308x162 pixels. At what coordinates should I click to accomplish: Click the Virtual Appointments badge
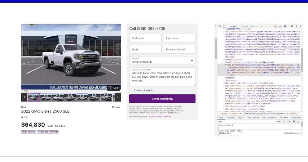point(48,132)
